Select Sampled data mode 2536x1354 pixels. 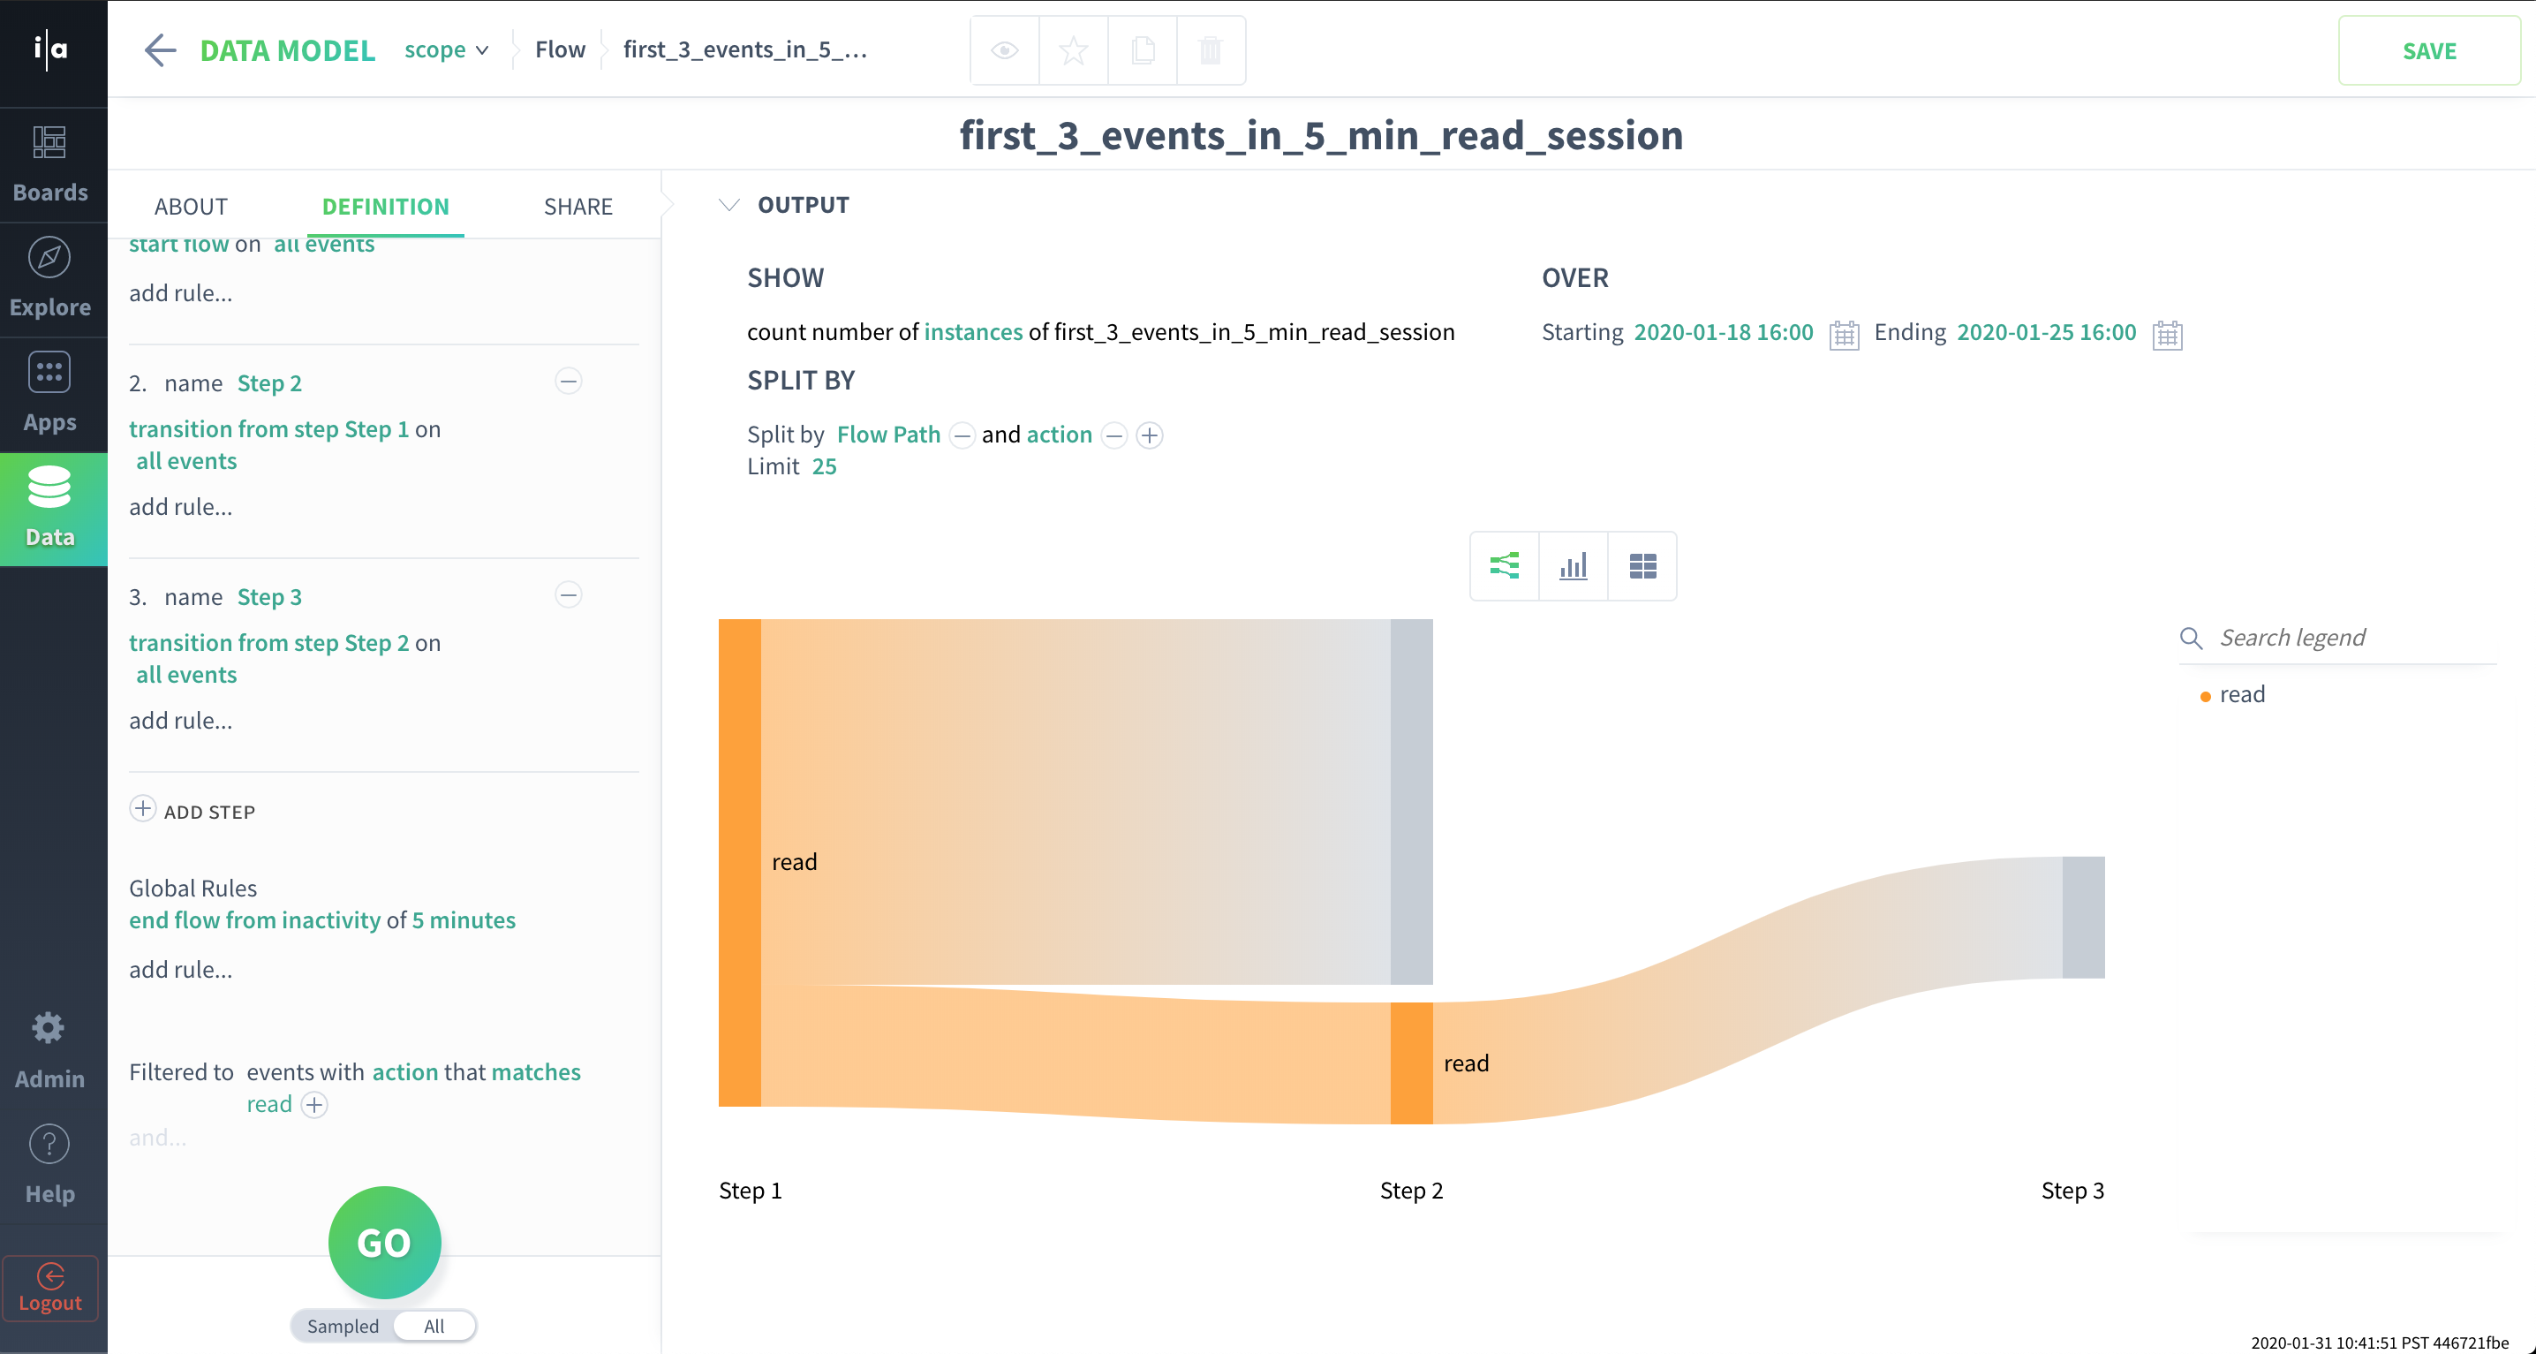pos(342,1326)
